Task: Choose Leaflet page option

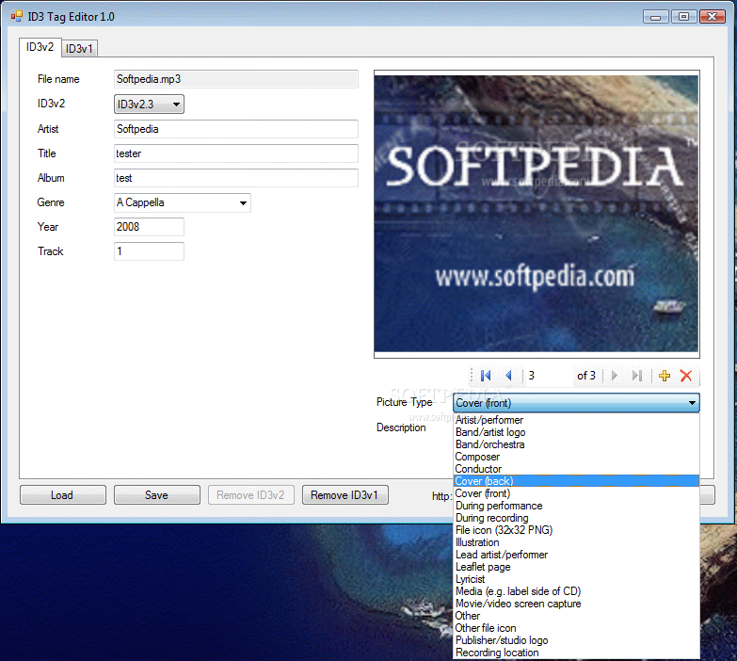Action: [576, 567]
